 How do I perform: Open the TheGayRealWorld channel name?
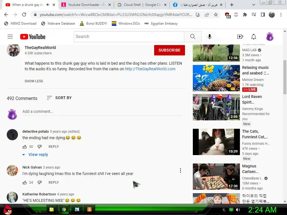coord(40,48)
